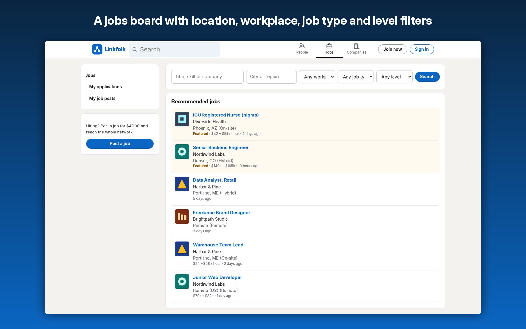Click the Denver, CO (Hybrid) location text
This screenshot has height=329, width=526.
(x=213, y=161)
